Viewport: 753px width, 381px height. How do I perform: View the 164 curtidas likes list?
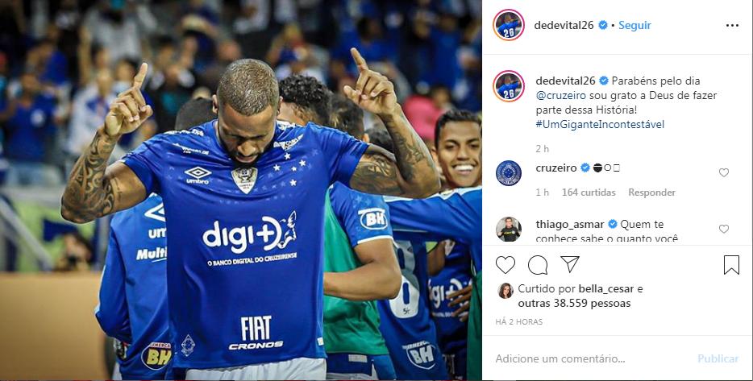[589, 193]
